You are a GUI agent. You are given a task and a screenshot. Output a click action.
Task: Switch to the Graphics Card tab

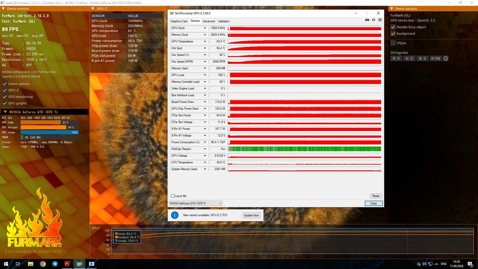(179, 22)
